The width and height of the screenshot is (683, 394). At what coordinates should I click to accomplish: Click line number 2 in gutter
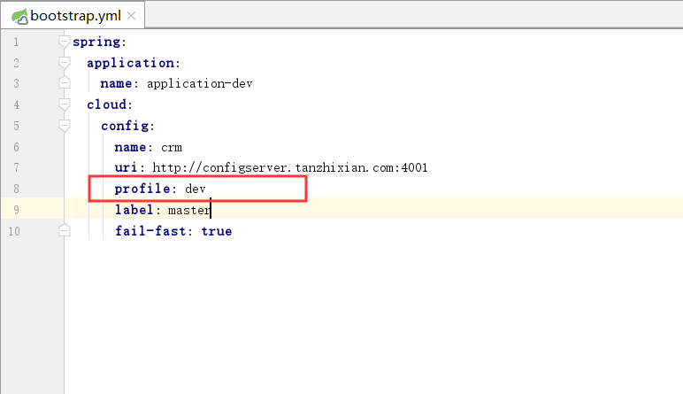point(16,63)
